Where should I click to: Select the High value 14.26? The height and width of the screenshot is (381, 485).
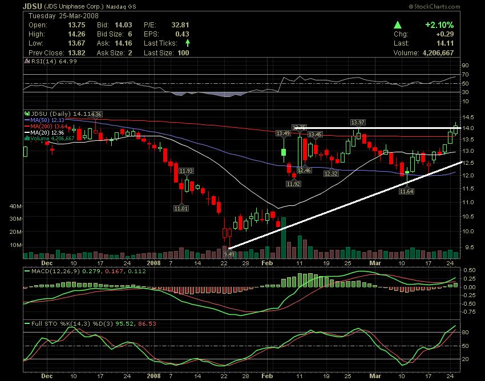tap(76, 34)
